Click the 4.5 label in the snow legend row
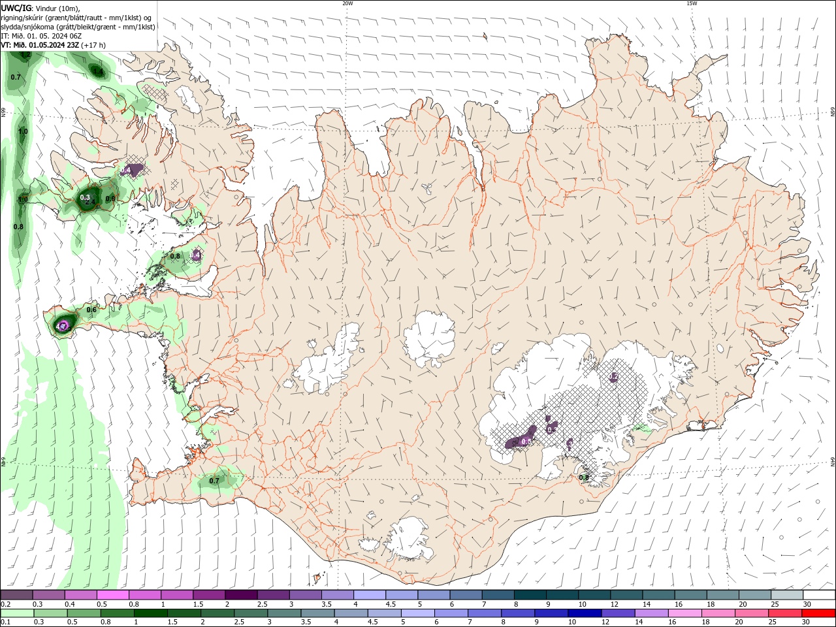Screen dimensions: 836x627 pyautogui.click(x=391, y=604)
